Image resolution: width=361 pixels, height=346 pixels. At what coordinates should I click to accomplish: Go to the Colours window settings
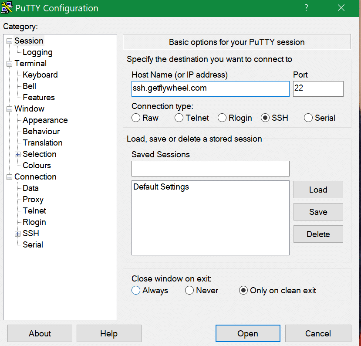pos(37,166)
